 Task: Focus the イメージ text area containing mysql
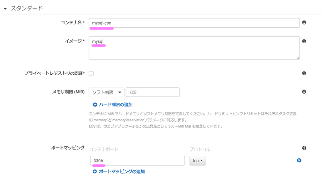pyautogui.click(x=194, y=48)
